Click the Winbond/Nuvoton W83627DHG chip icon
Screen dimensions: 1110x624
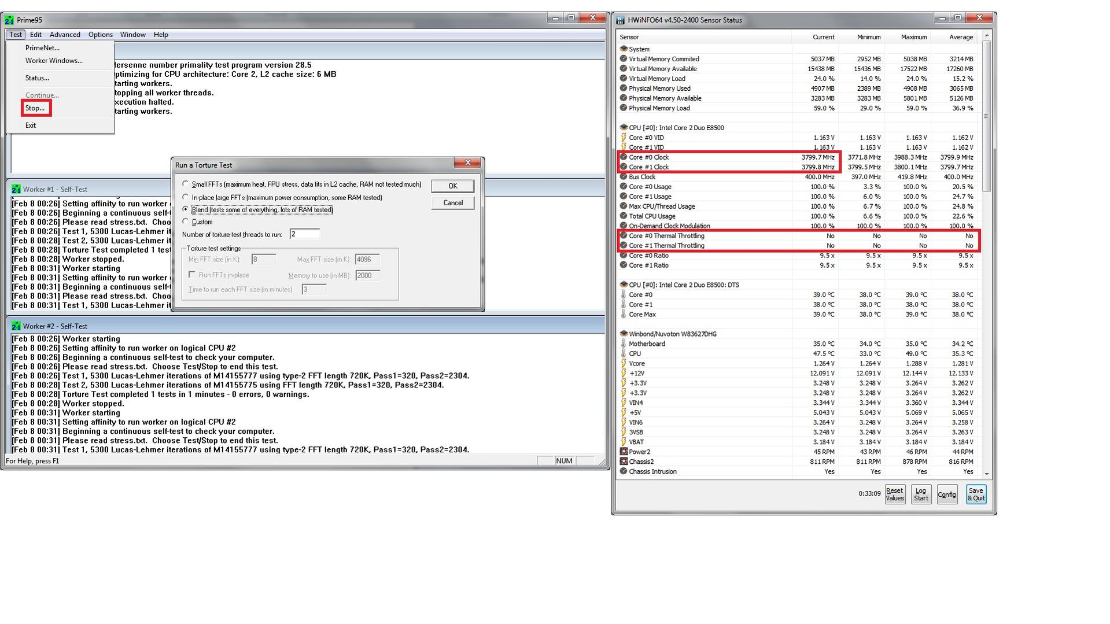point(624,334)
